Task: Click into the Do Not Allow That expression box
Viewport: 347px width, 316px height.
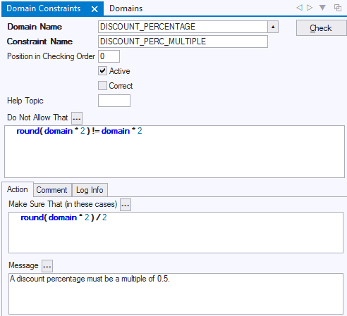Action: pyautogui.click(x=174, y=151)
